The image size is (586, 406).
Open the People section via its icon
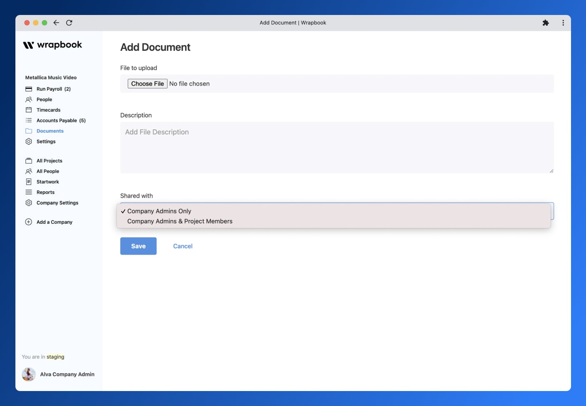tap(28, 99)
